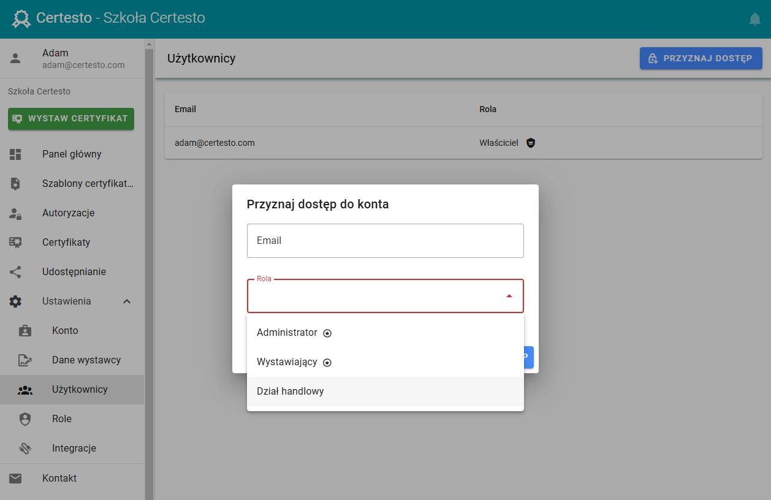771x500 pixels.
Task: Click the Certesto - Szkoła Certesto header title
Action: [121, 18]
